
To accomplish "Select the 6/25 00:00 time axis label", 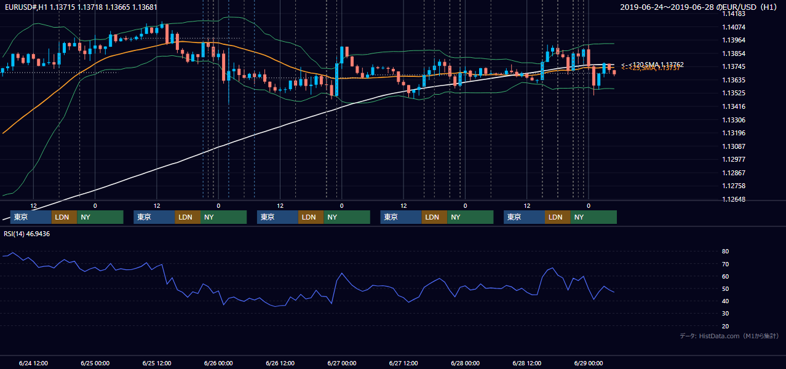I will point(95,363).
